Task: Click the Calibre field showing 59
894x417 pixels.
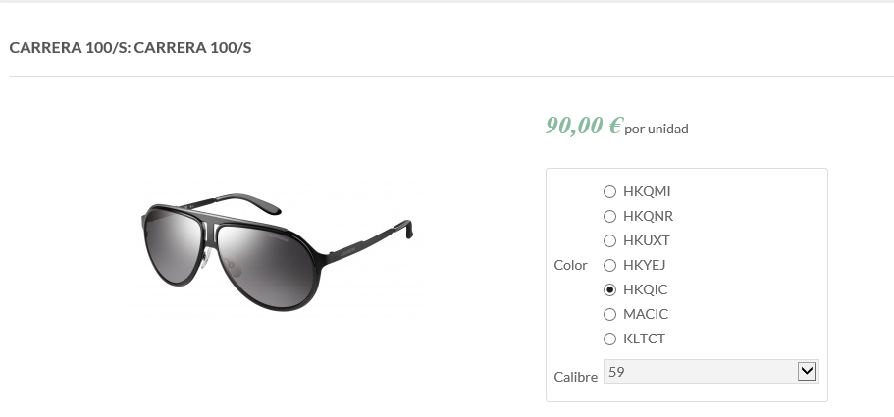Action: [x=699, y=371]
